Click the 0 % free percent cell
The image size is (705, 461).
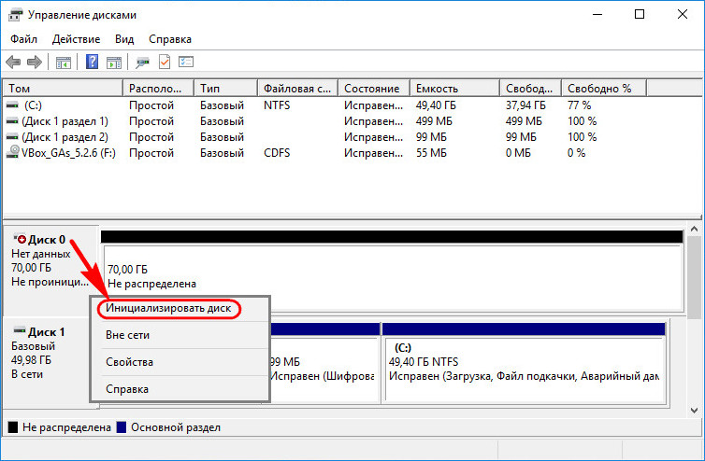click(576, 153)
